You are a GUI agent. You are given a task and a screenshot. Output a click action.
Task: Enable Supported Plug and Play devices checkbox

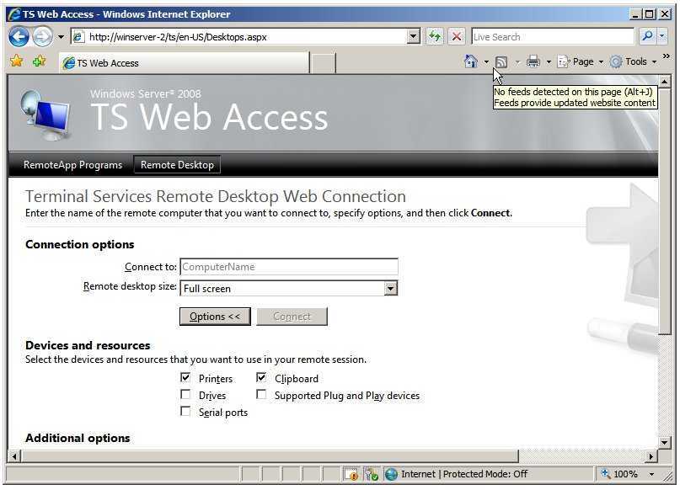(261, 395)
